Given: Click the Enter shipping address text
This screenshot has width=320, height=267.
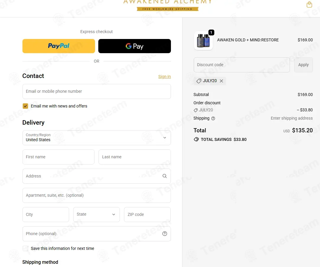Looking at the screenshot, I should click(x=292, y=118).
